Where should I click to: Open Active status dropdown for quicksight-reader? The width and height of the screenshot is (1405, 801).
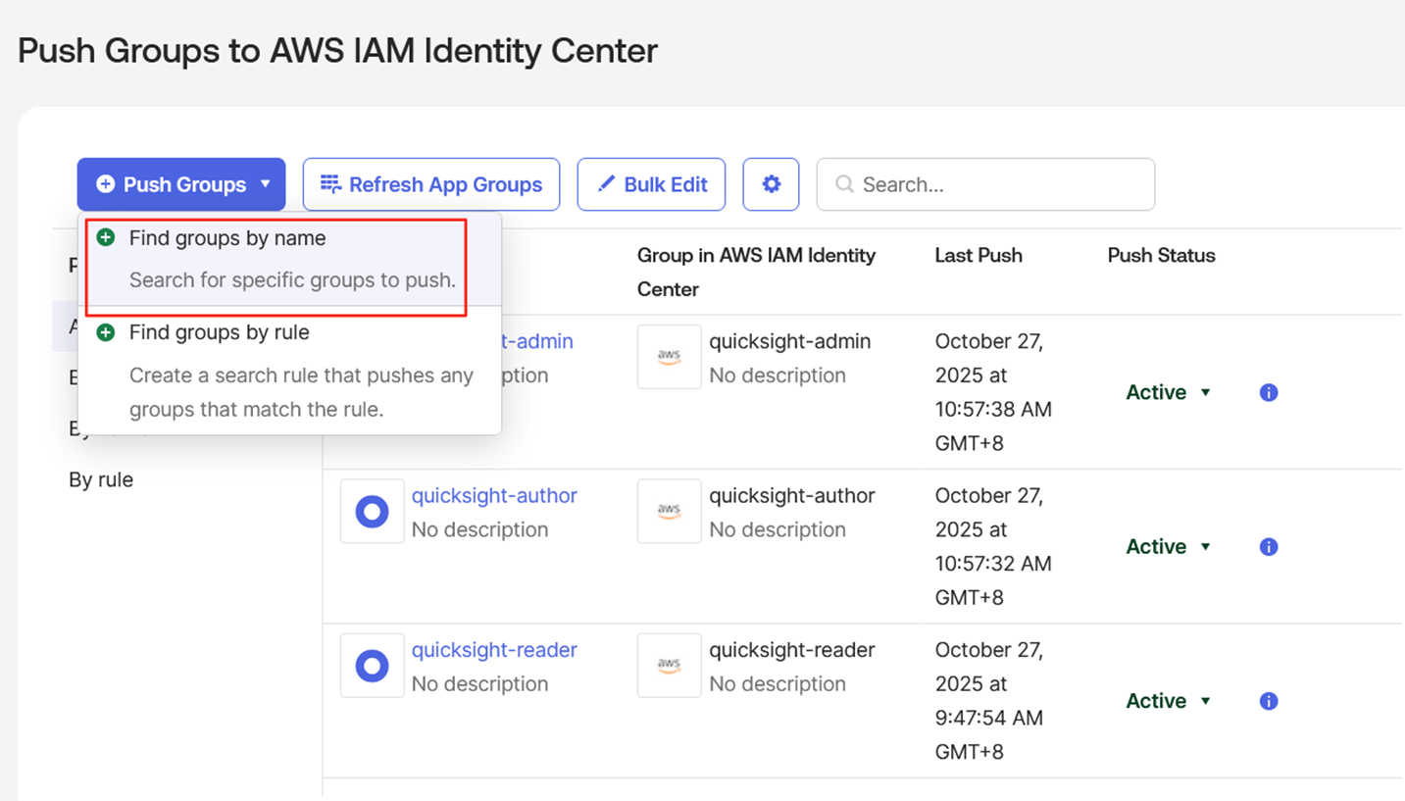(1168, 701)
